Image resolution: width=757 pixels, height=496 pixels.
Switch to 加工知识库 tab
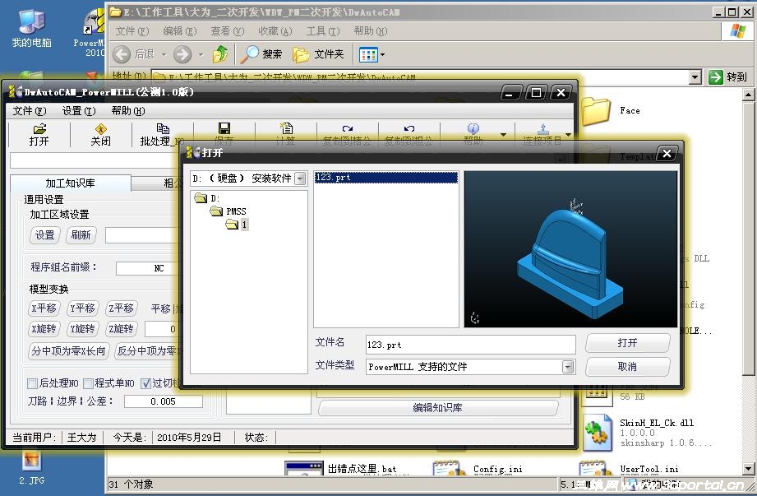coord(71,183)
